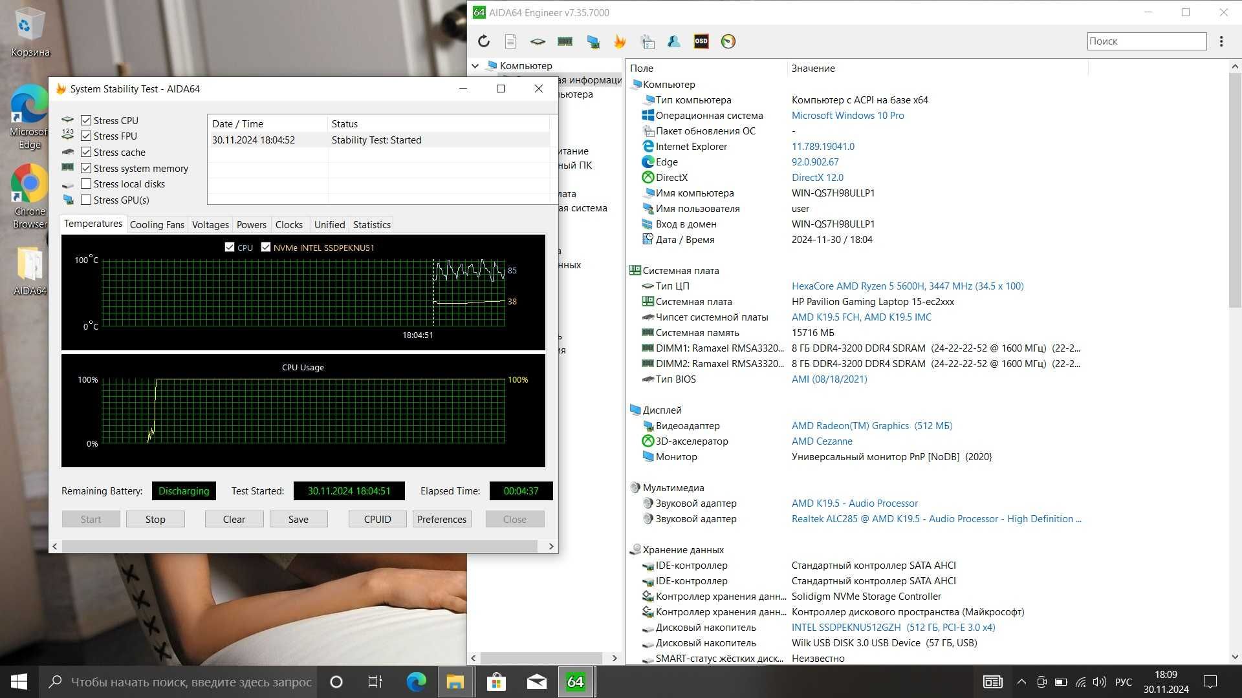Click the memory module icon in AIDA64 toolbar
Screen dimensions: 1242x698
pyautogui.click(x=565, y=41)
